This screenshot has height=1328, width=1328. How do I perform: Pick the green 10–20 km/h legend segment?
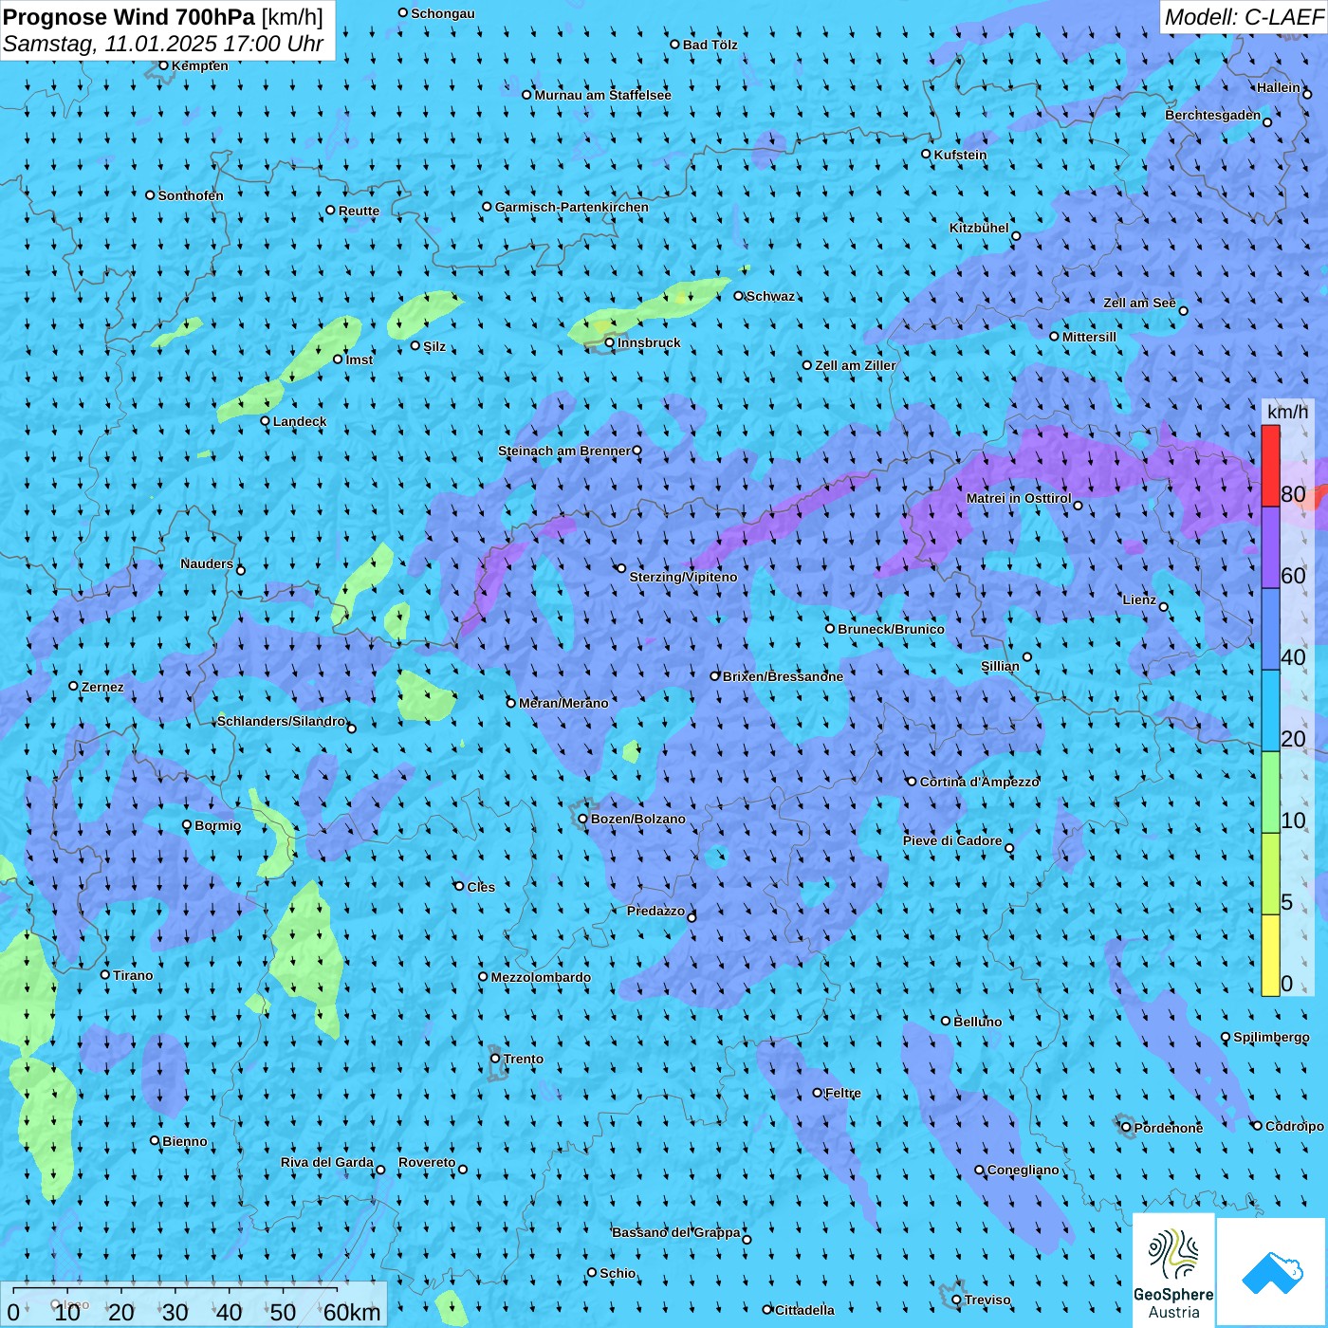click(1270, 792)
